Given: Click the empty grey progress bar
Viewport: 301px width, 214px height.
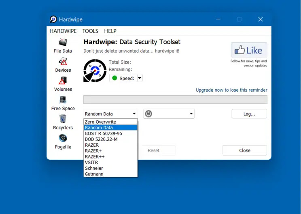Looking at the screenshot, I should (x=175, y=99).
